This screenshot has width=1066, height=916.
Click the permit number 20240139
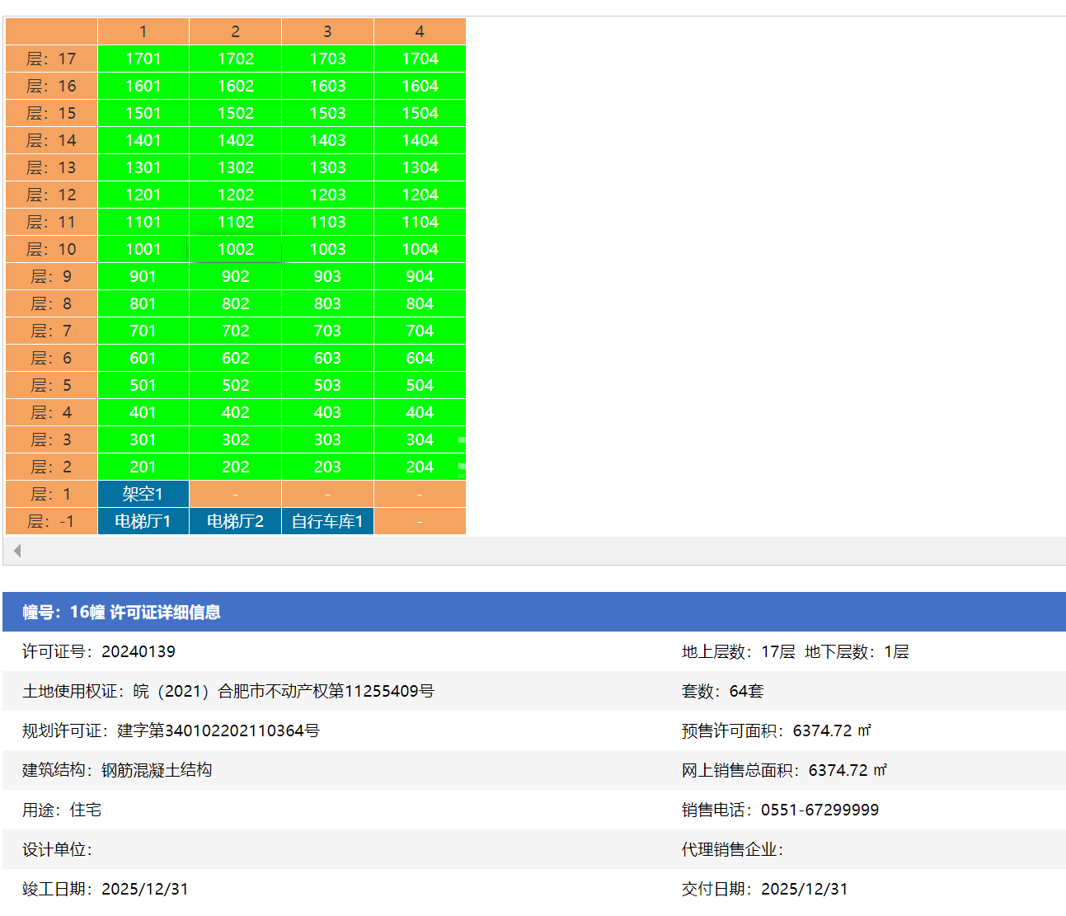click(139, 651)
